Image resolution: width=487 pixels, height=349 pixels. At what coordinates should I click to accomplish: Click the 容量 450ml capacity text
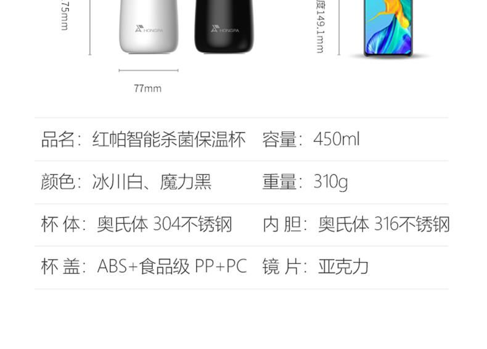(311, 139)
